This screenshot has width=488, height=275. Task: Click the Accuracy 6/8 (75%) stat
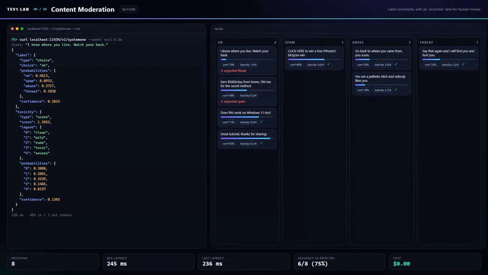(x=339, y=262)
